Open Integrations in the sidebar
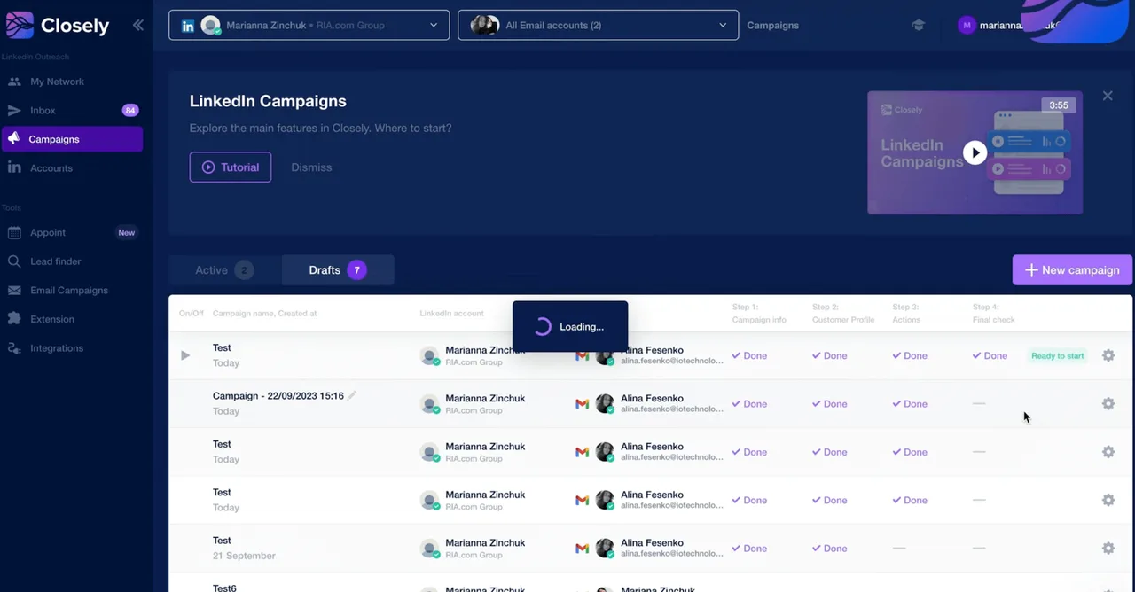Viewport: 1135px width, 592px height. coord(57,348)
